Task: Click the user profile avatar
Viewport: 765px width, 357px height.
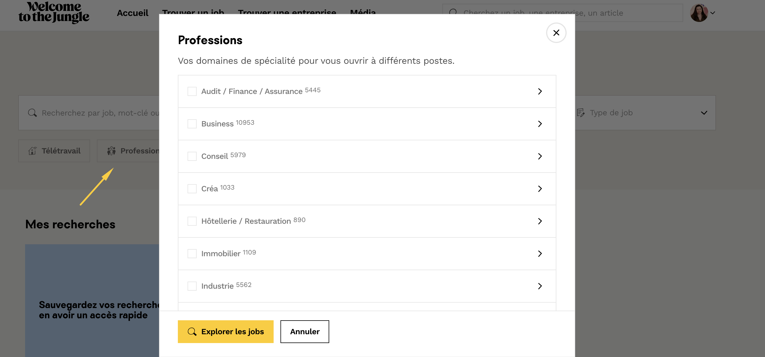Action: 699,13
